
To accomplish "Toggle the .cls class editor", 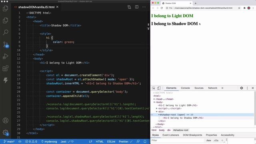I will (216, 140).
